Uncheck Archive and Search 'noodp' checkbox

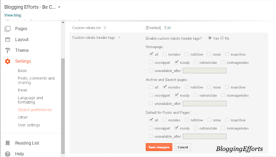tap(176, 95)
